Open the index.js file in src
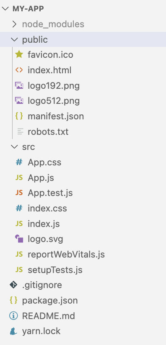 [44, 224]
